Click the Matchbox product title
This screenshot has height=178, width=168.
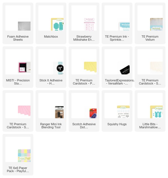(x=51, y=36)
